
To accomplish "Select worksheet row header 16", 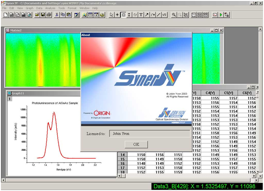I will (123, 164).
